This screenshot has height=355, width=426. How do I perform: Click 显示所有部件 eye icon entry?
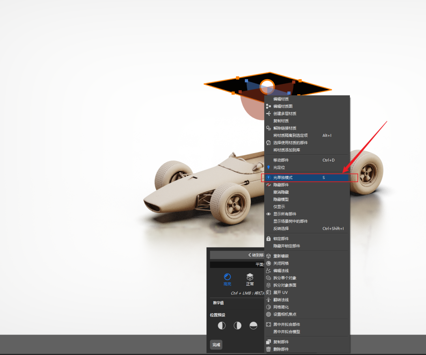click(x=307, y=214)
